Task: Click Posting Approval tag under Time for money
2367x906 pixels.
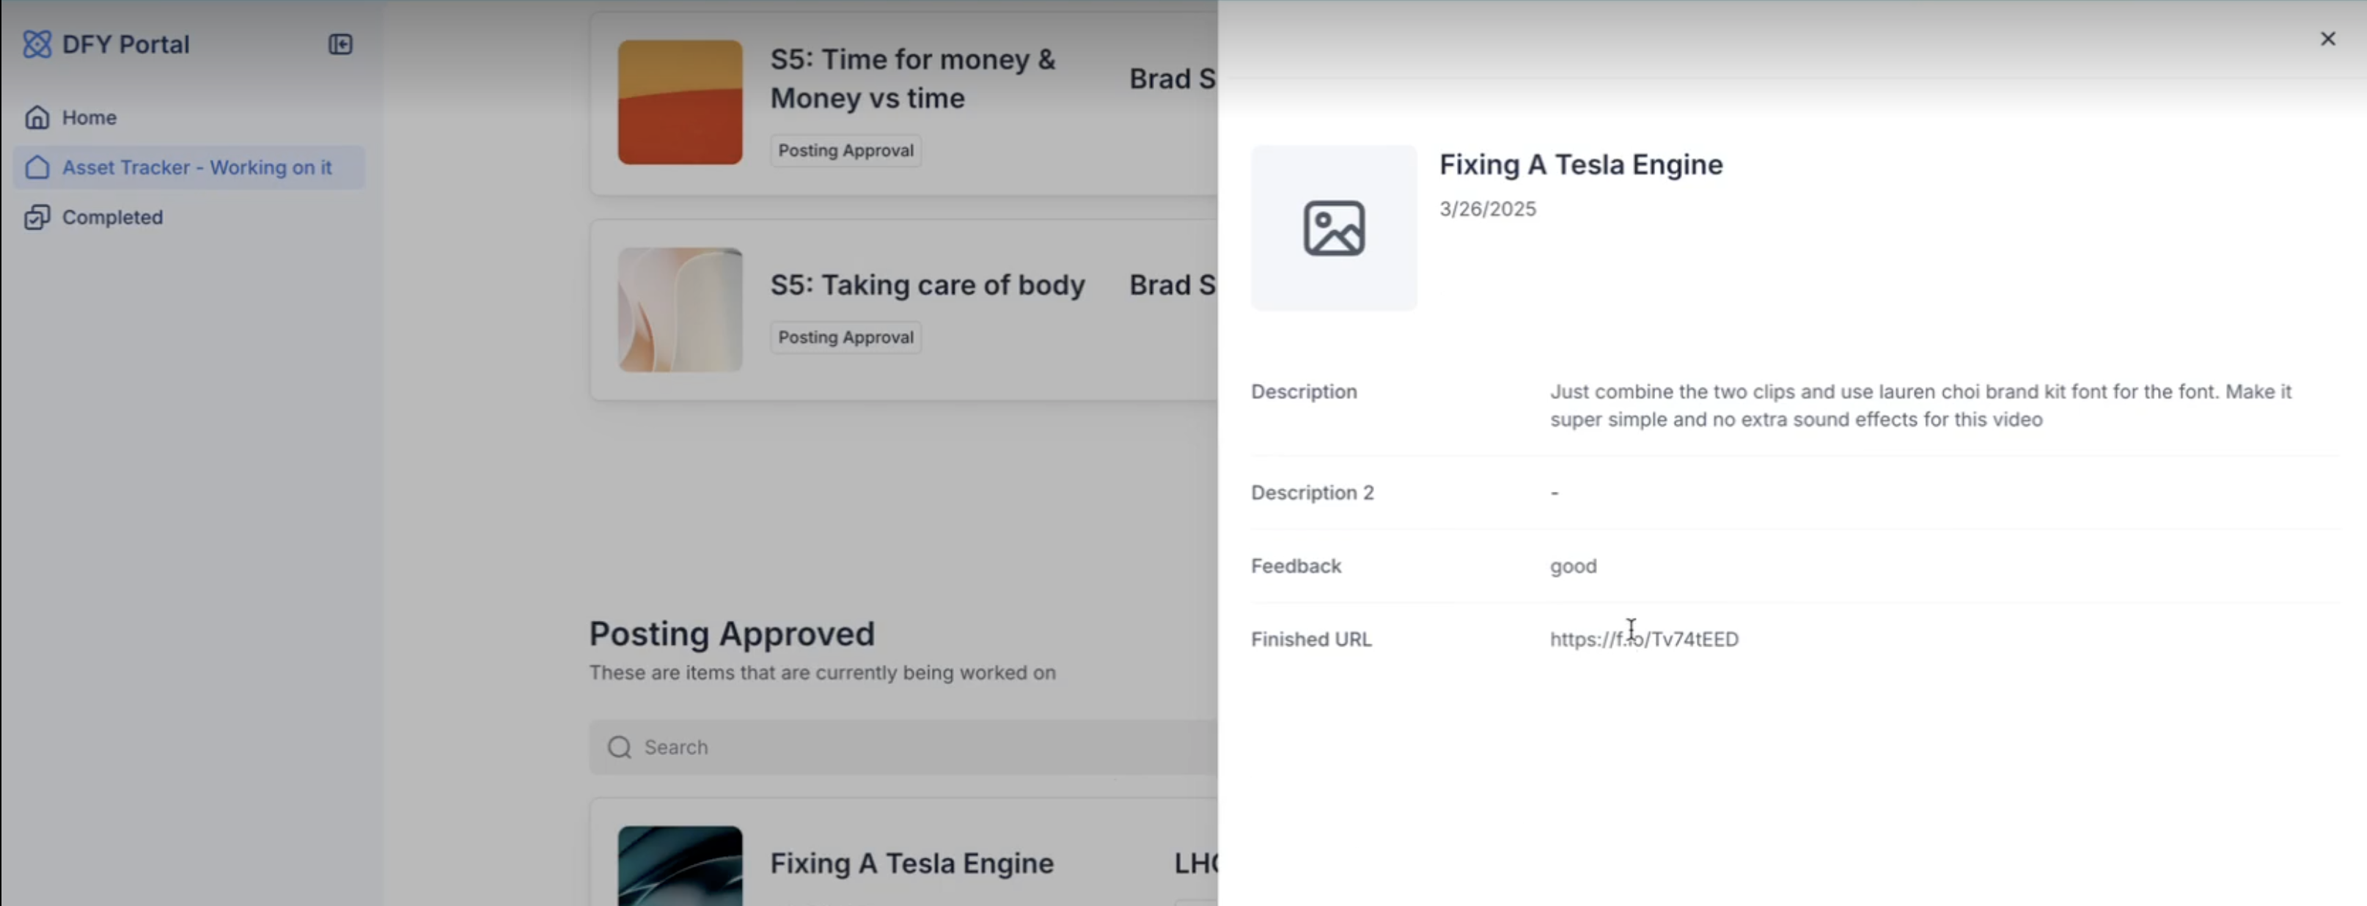Action: pos(845,151)
